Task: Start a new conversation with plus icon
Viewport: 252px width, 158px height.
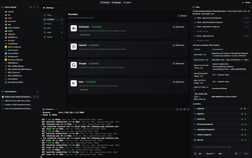Action: coord(37,91)
